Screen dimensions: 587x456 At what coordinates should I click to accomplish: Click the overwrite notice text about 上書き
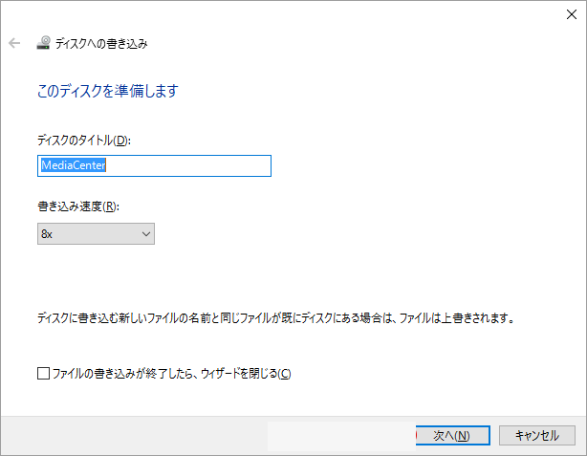[x=275, y=318]
